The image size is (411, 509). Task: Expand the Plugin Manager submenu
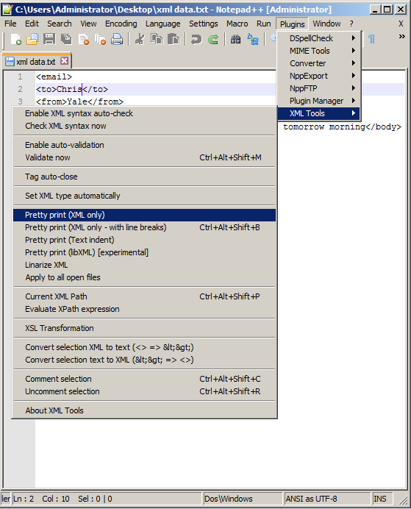click(x=319, y=101)
